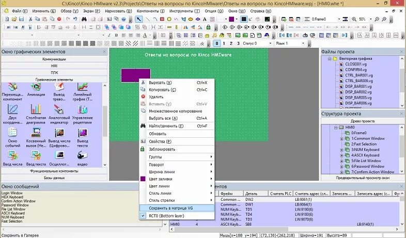Click the Древо проекта button
406x238 pixels.
tap(363, 121)
